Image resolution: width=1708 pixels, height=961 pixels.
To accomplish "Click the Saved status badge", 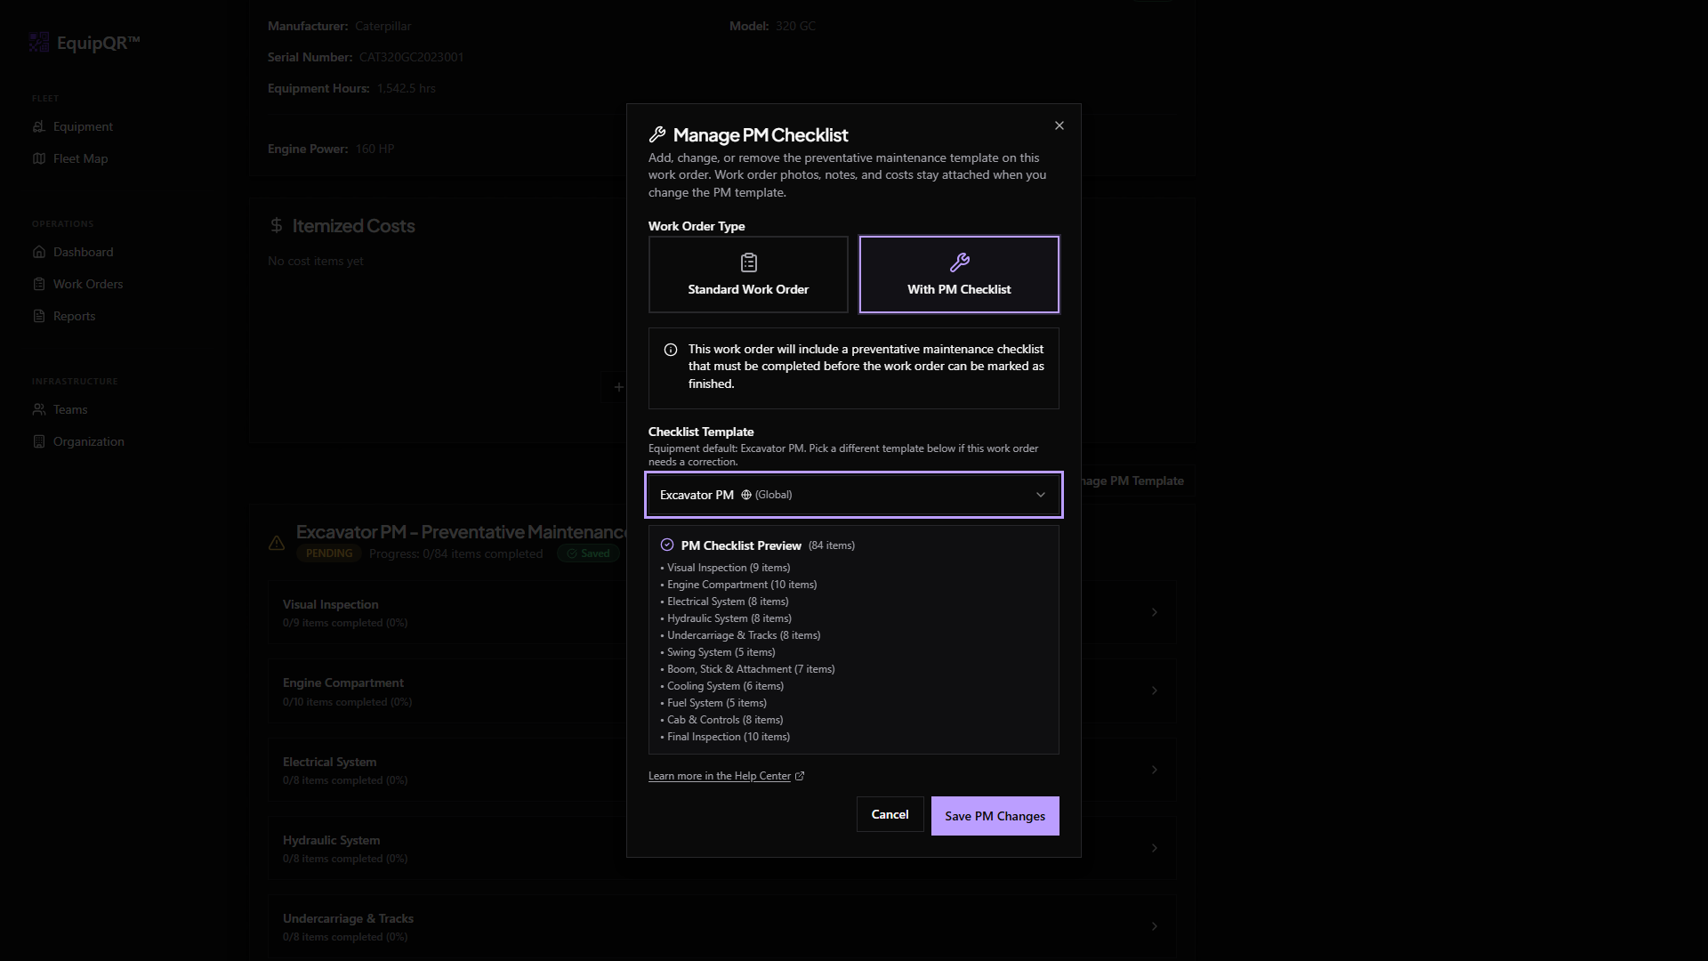I will (x=588, y=553).
